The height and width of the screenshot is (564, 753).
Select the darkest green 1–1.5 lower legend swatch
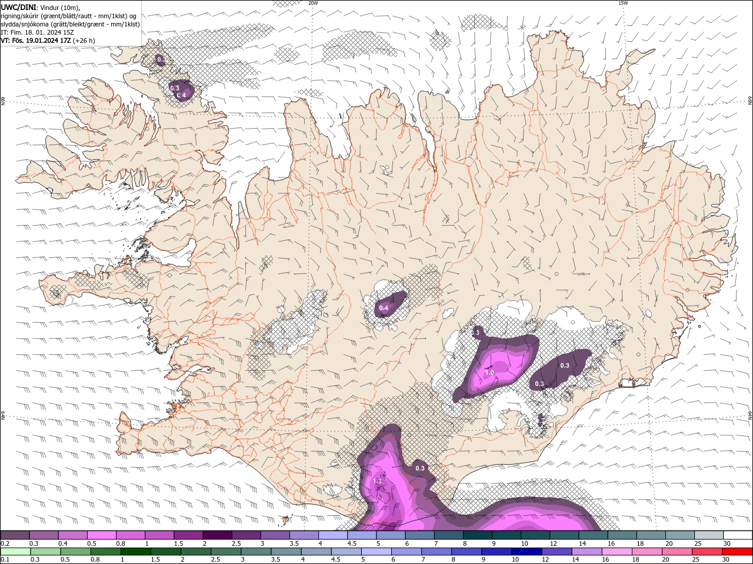coord(135,552)
